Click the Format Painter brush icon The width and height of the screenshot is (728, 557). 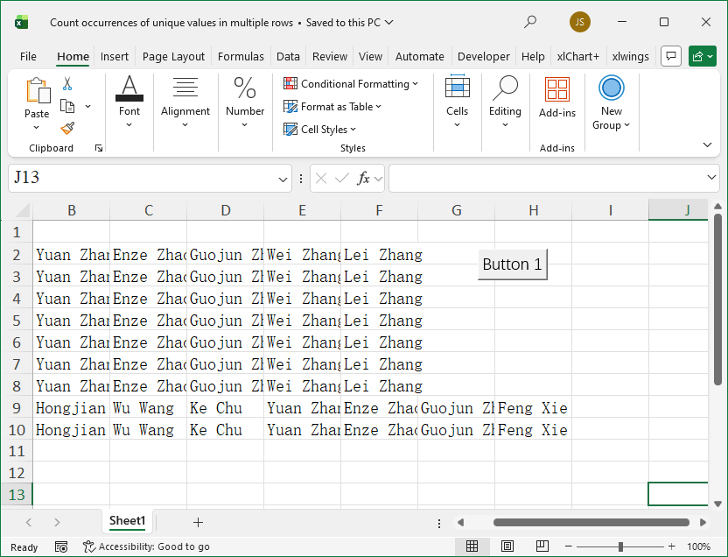(67, 128)
